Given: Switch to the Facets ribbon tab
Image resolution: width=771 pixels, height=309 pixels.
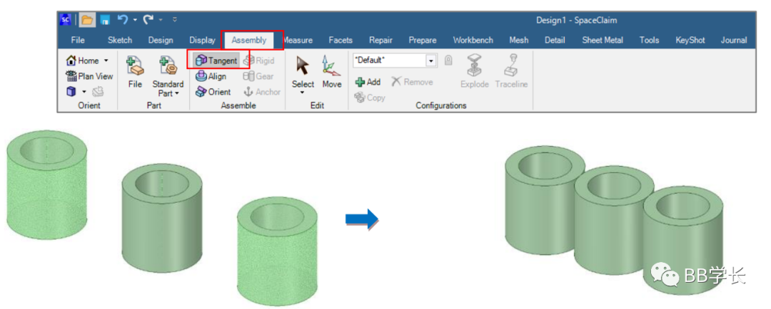Looking at the screenshot, I should 341,40.
